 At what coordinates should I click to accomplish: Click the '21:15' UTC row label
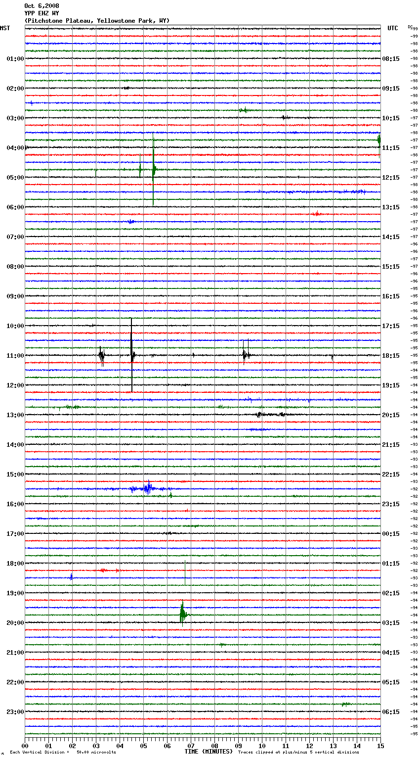391,445
